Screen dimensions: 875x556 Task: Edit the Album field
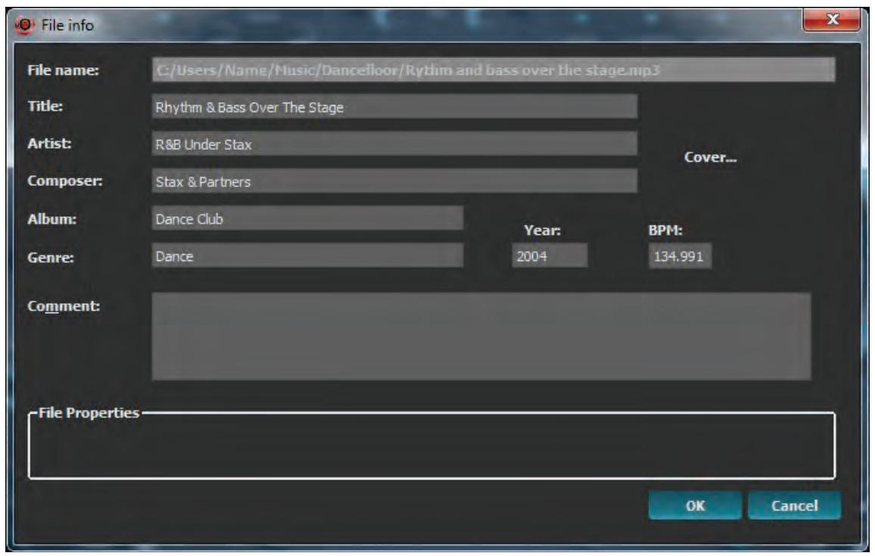[x=307, y=218]
